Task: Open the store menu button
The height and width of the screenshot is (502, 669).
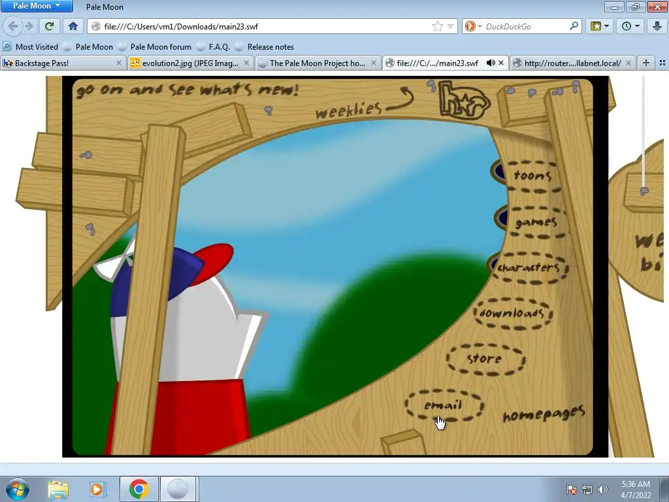Action: (x=485, y=360)
